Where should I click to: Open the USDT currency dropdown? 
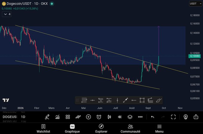[x=196, y=4]
